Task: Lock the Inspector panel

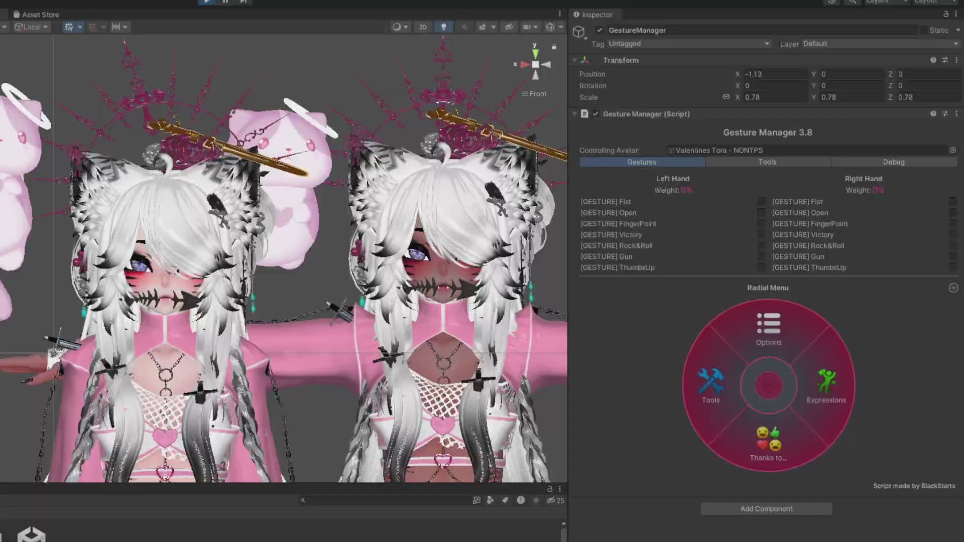Action: [x=946, y=14]
